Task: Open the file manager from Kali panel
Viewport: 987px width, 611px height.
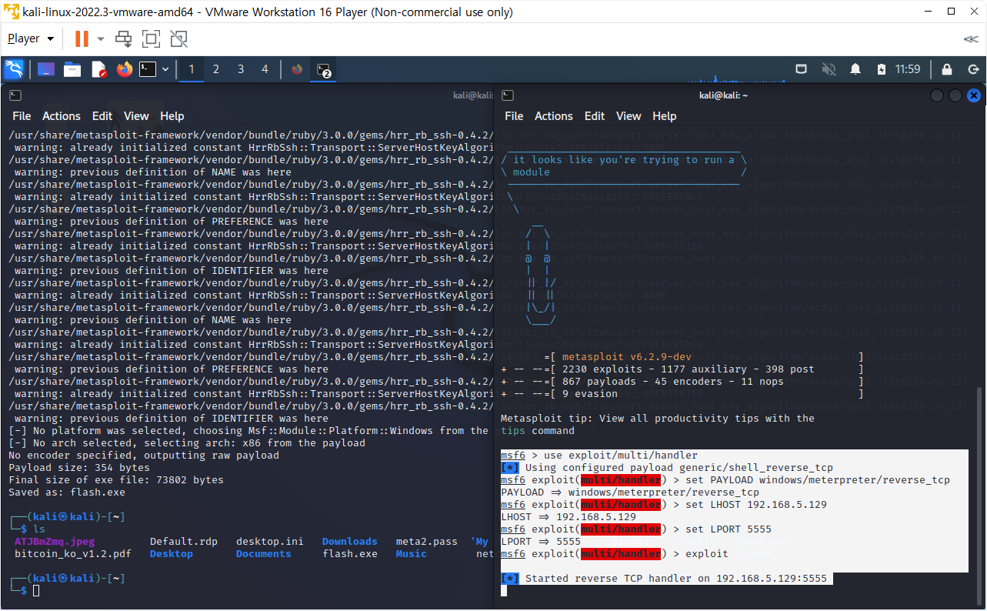Action: 72,69
